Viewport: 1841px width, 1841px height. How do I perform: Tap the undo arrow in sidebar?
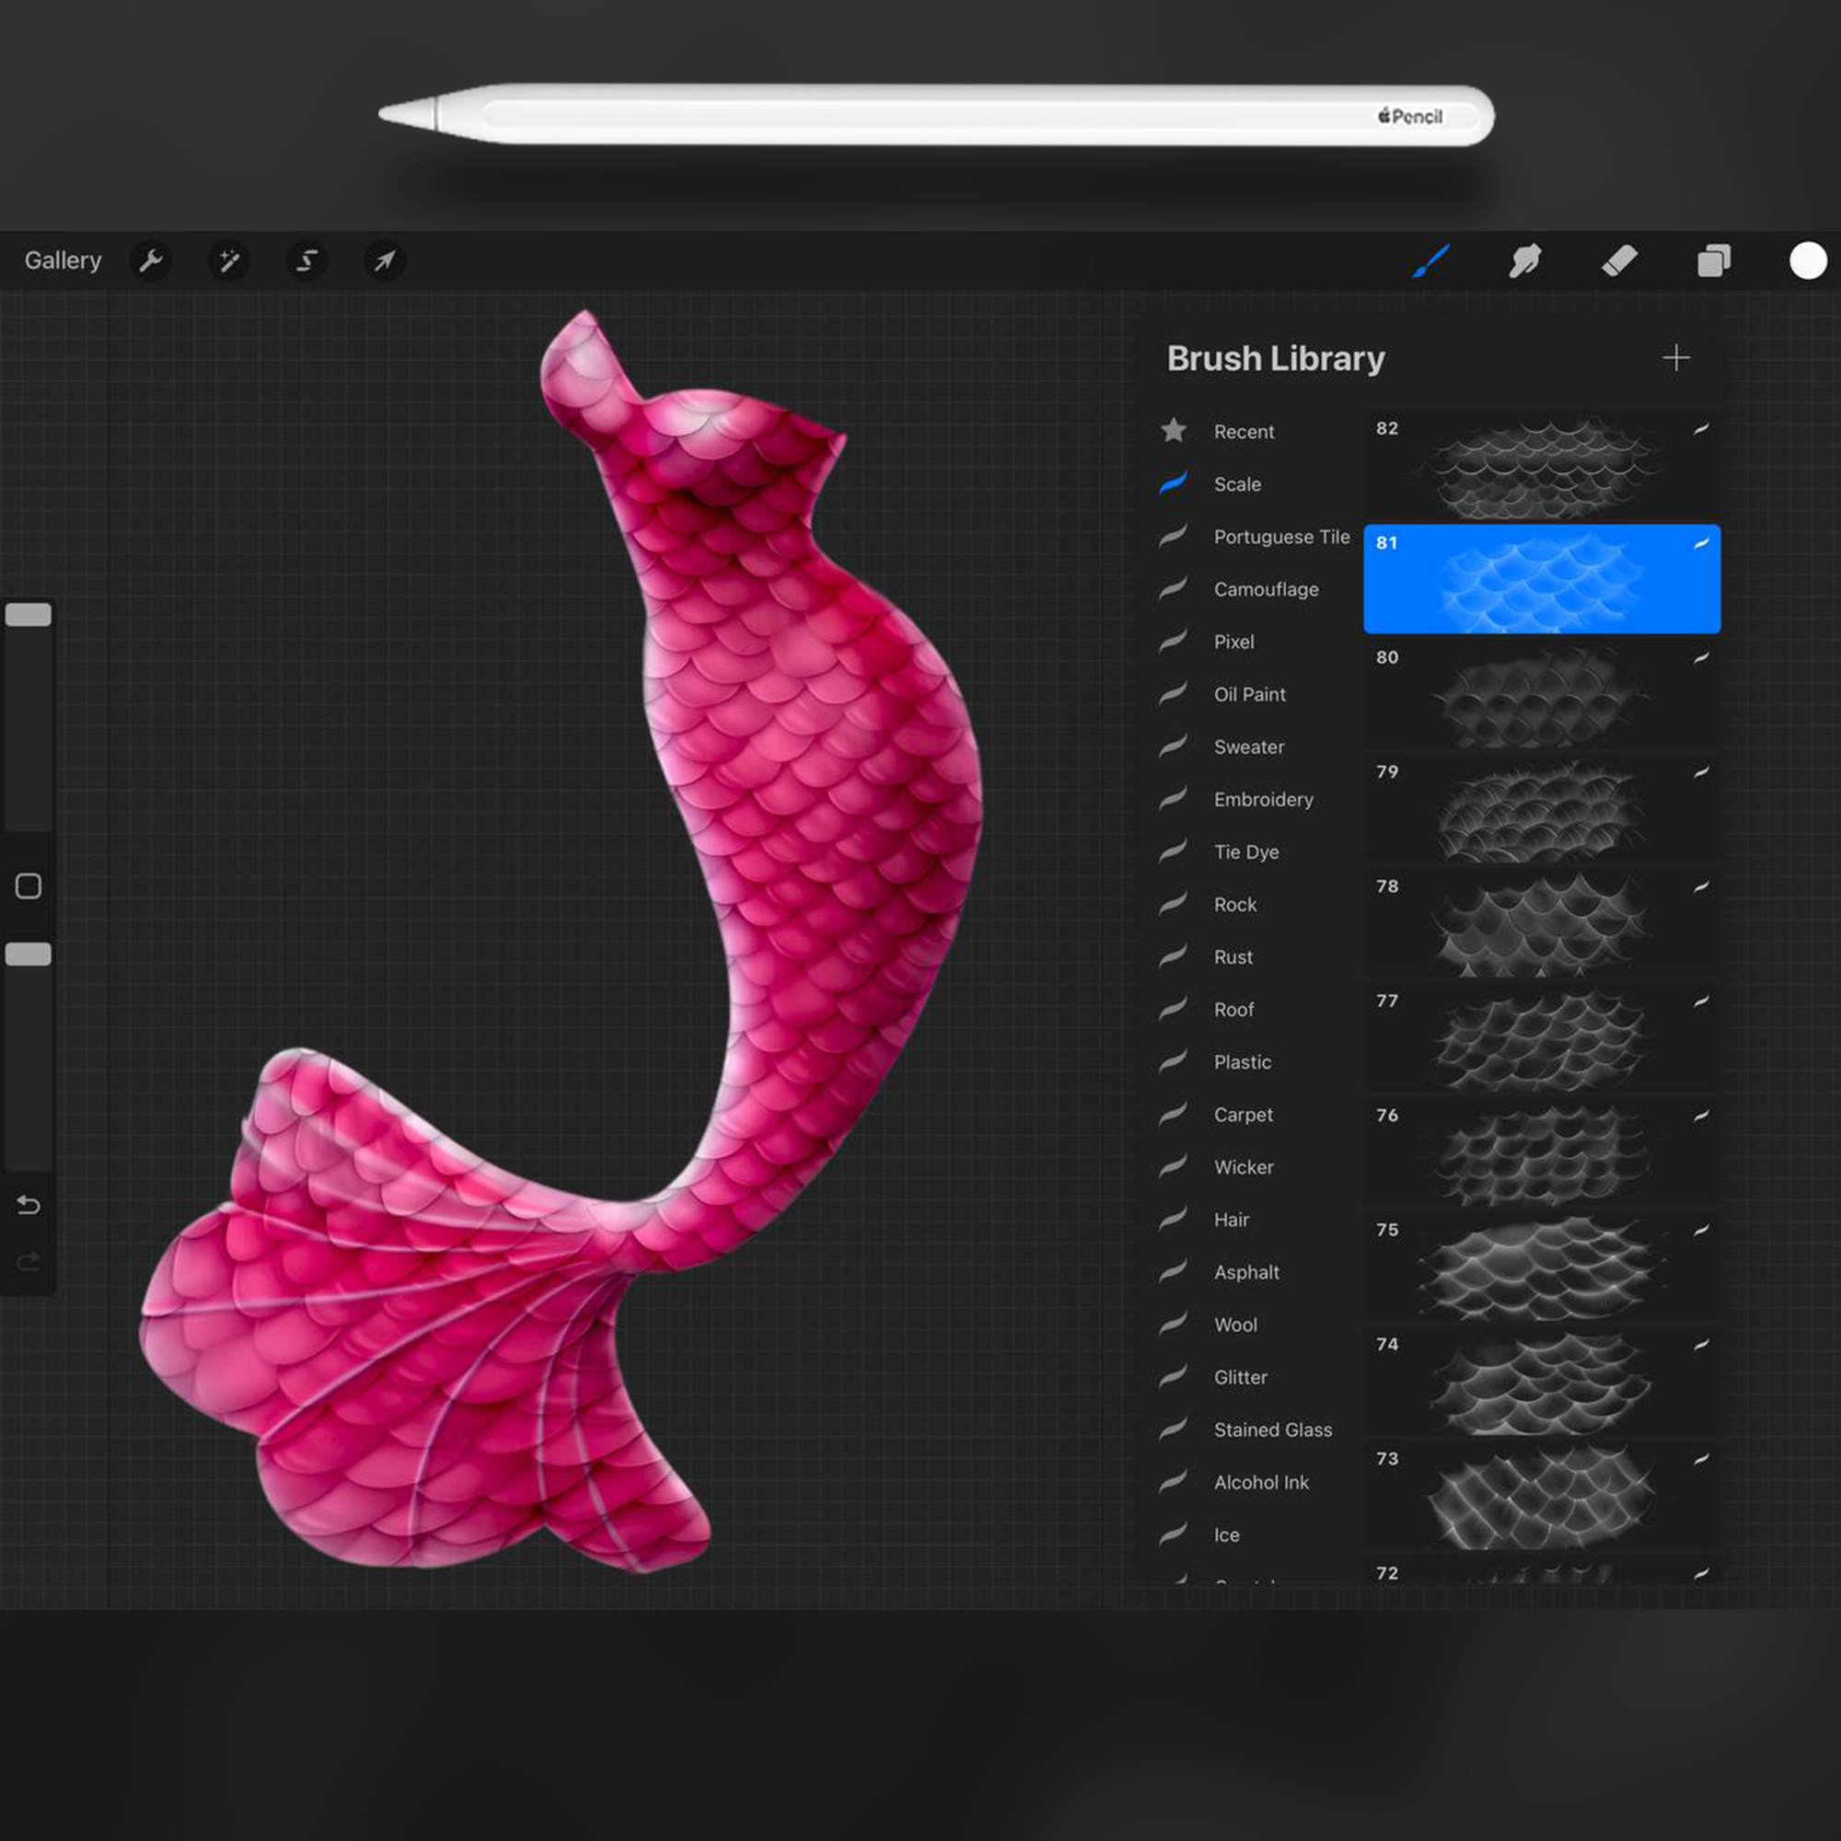tap(29, 1206)
